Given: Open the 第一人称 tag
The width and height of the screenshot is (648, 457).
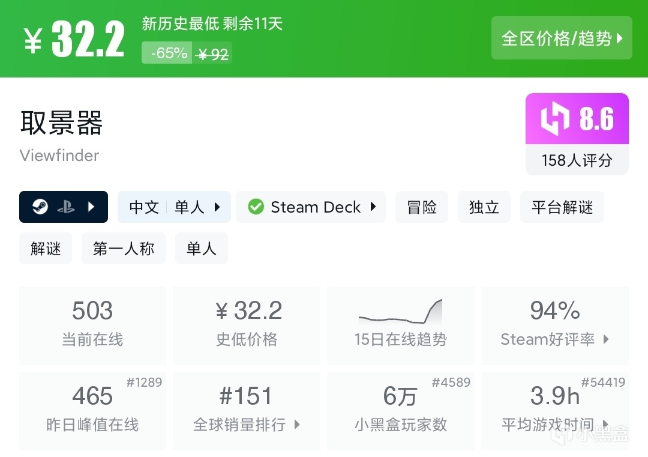Looking at the screenshot, I should (124, 249).
